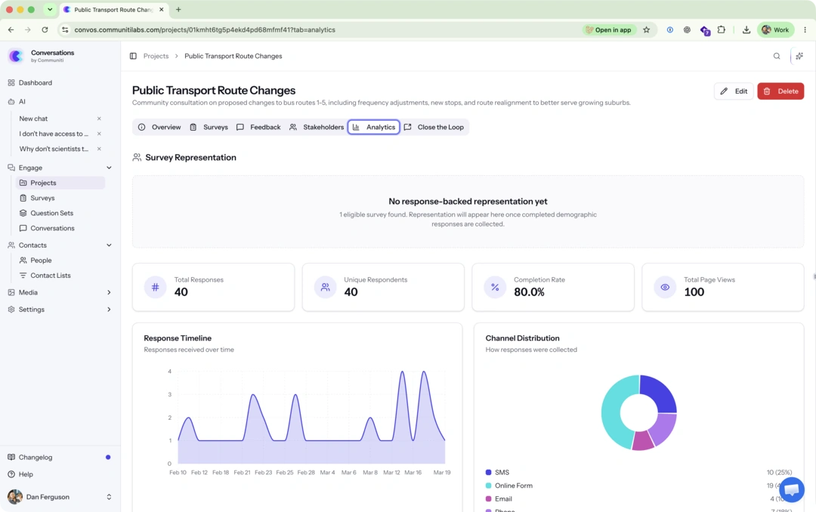Open the Changelog link

click(x=36, y=458)
